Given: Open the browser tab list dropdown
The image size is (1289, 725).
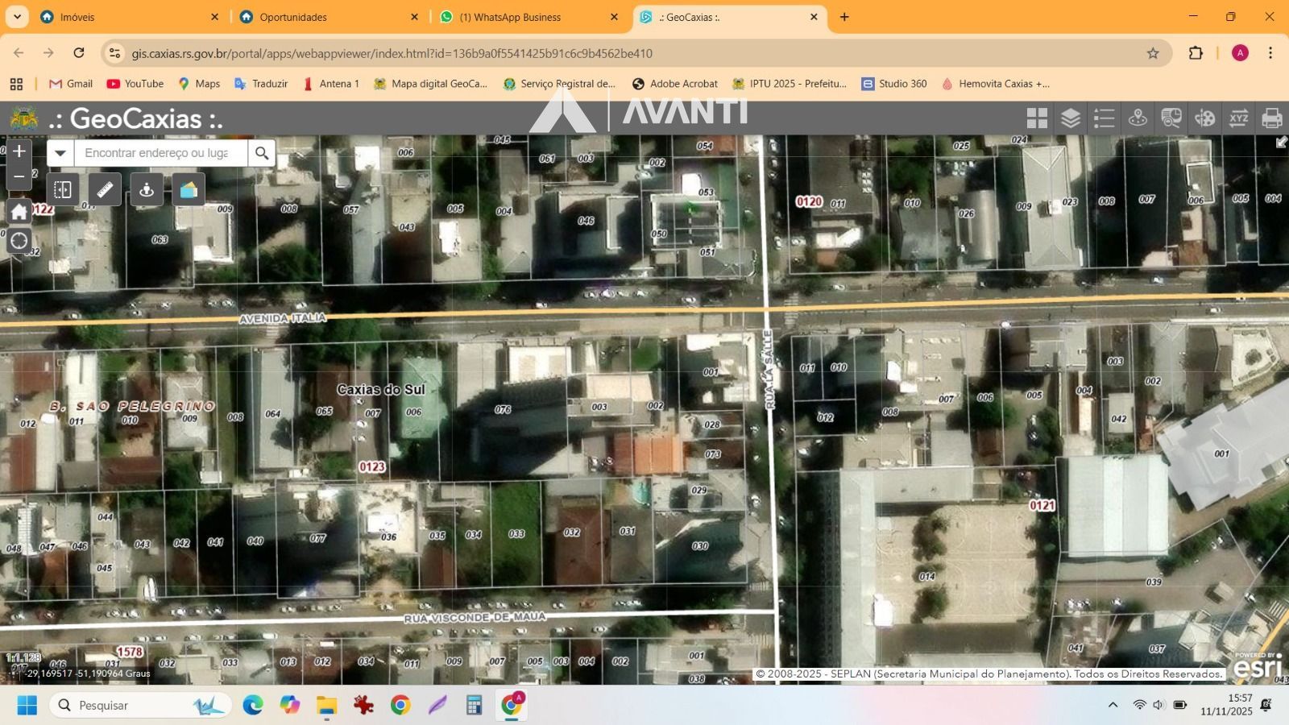Looking at the screenshot, I should coord(17,17).
